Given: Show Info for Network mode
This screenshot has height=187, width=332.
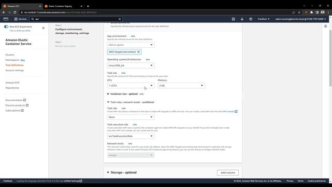Looking at the screenshot, I should coord(130,144).
